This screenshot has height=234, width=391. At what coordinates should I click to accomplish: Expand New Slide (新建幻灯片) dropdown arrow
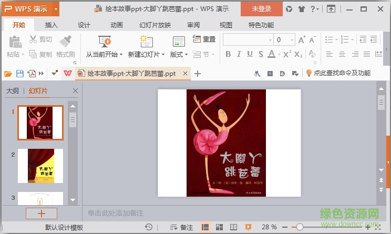pyautogui.click(x=163, y=54)
